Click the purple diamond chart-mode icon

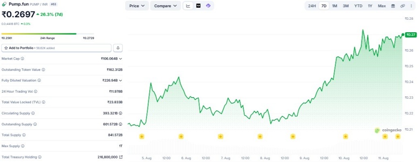coord(208,6)
